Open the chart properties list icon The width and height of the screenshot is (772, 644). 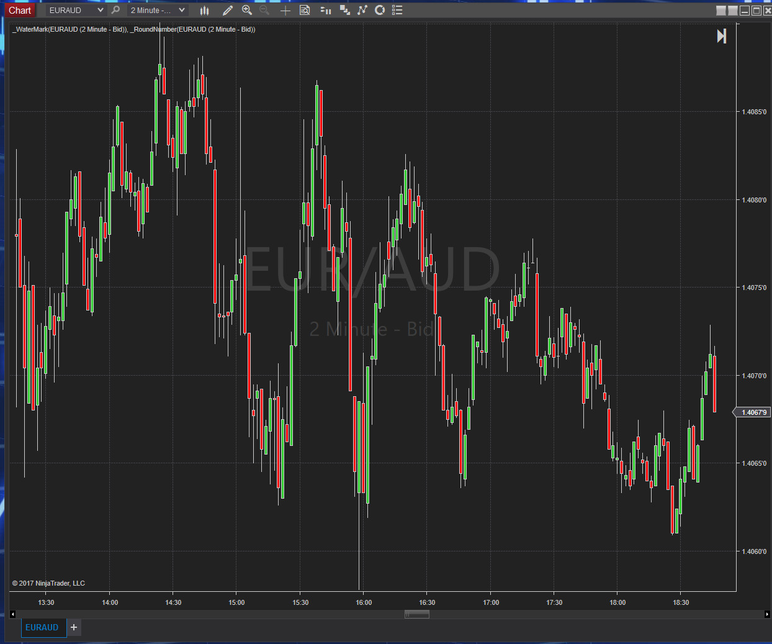[x=398, y=10]
